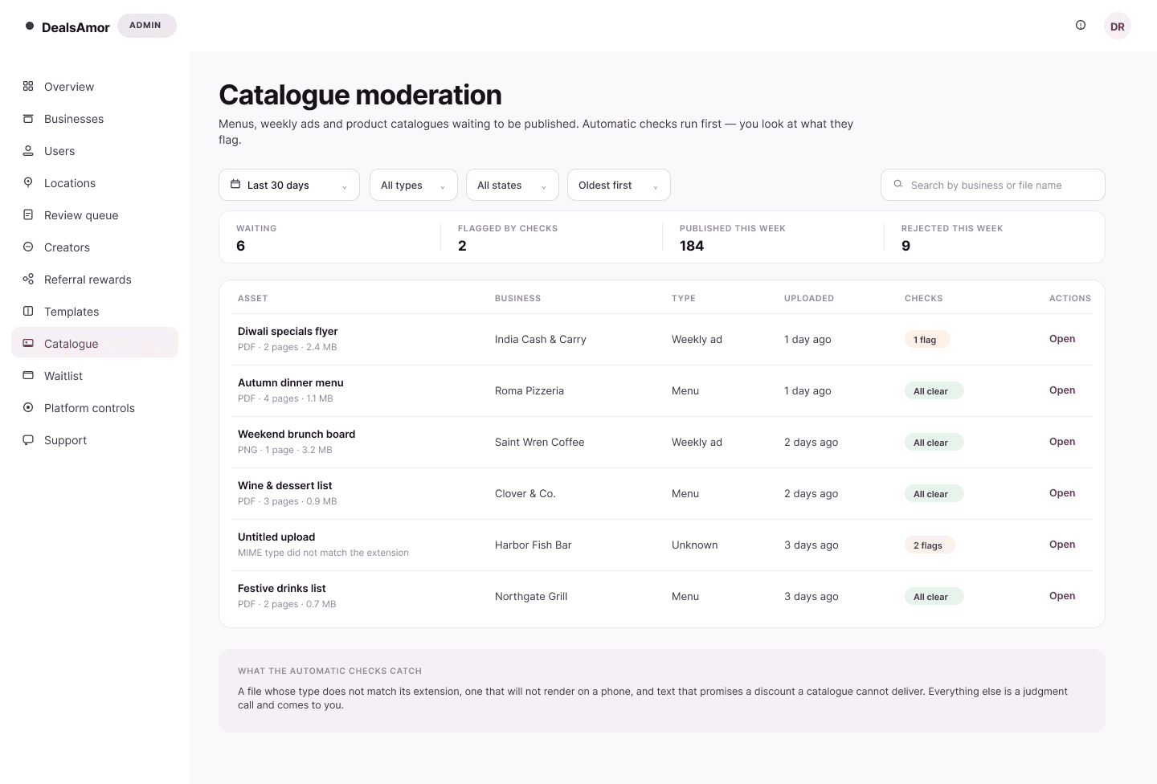This screenshot has width=1157, height=784.
Task: Click the calendar icon in the date filter
Action: pos(235,184)
